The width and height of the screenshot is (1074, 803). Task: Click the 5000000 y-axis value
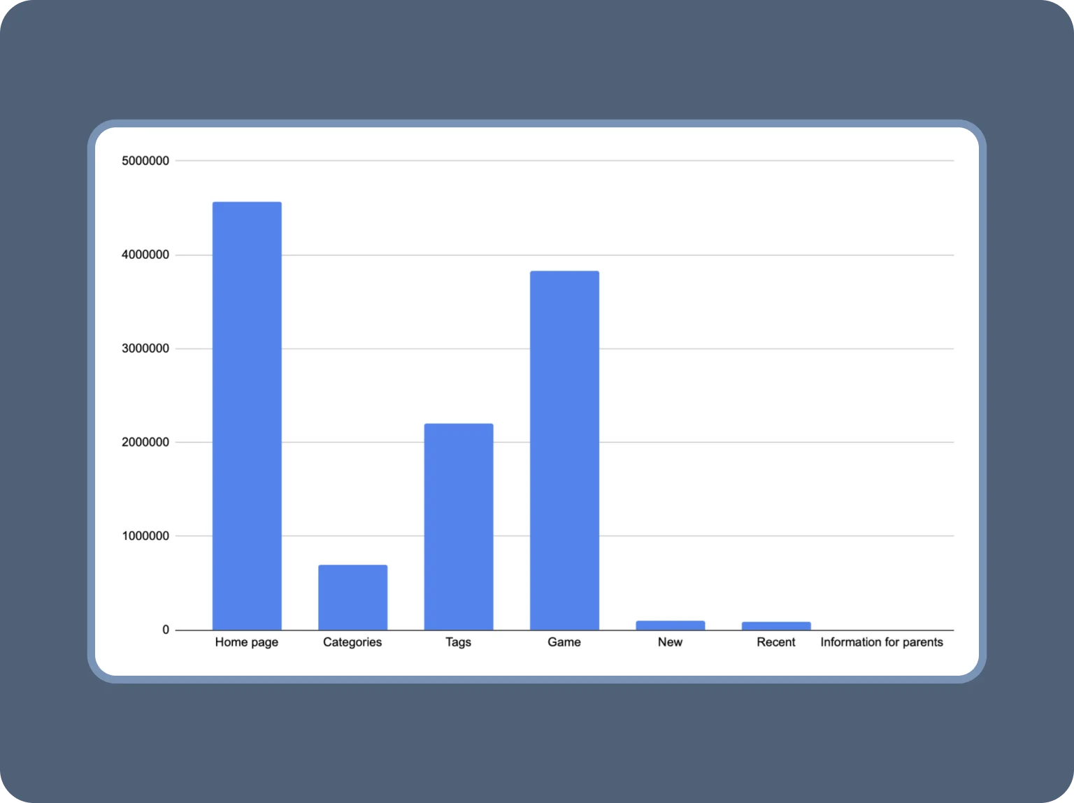[x=145, y=161]
